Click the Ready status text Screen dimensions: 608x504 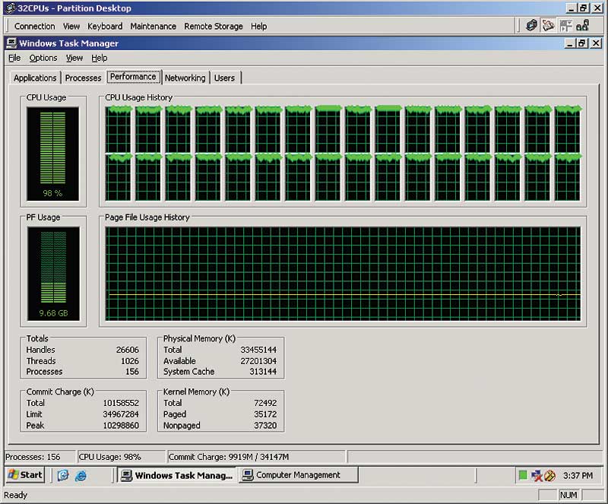coord(15,495)
